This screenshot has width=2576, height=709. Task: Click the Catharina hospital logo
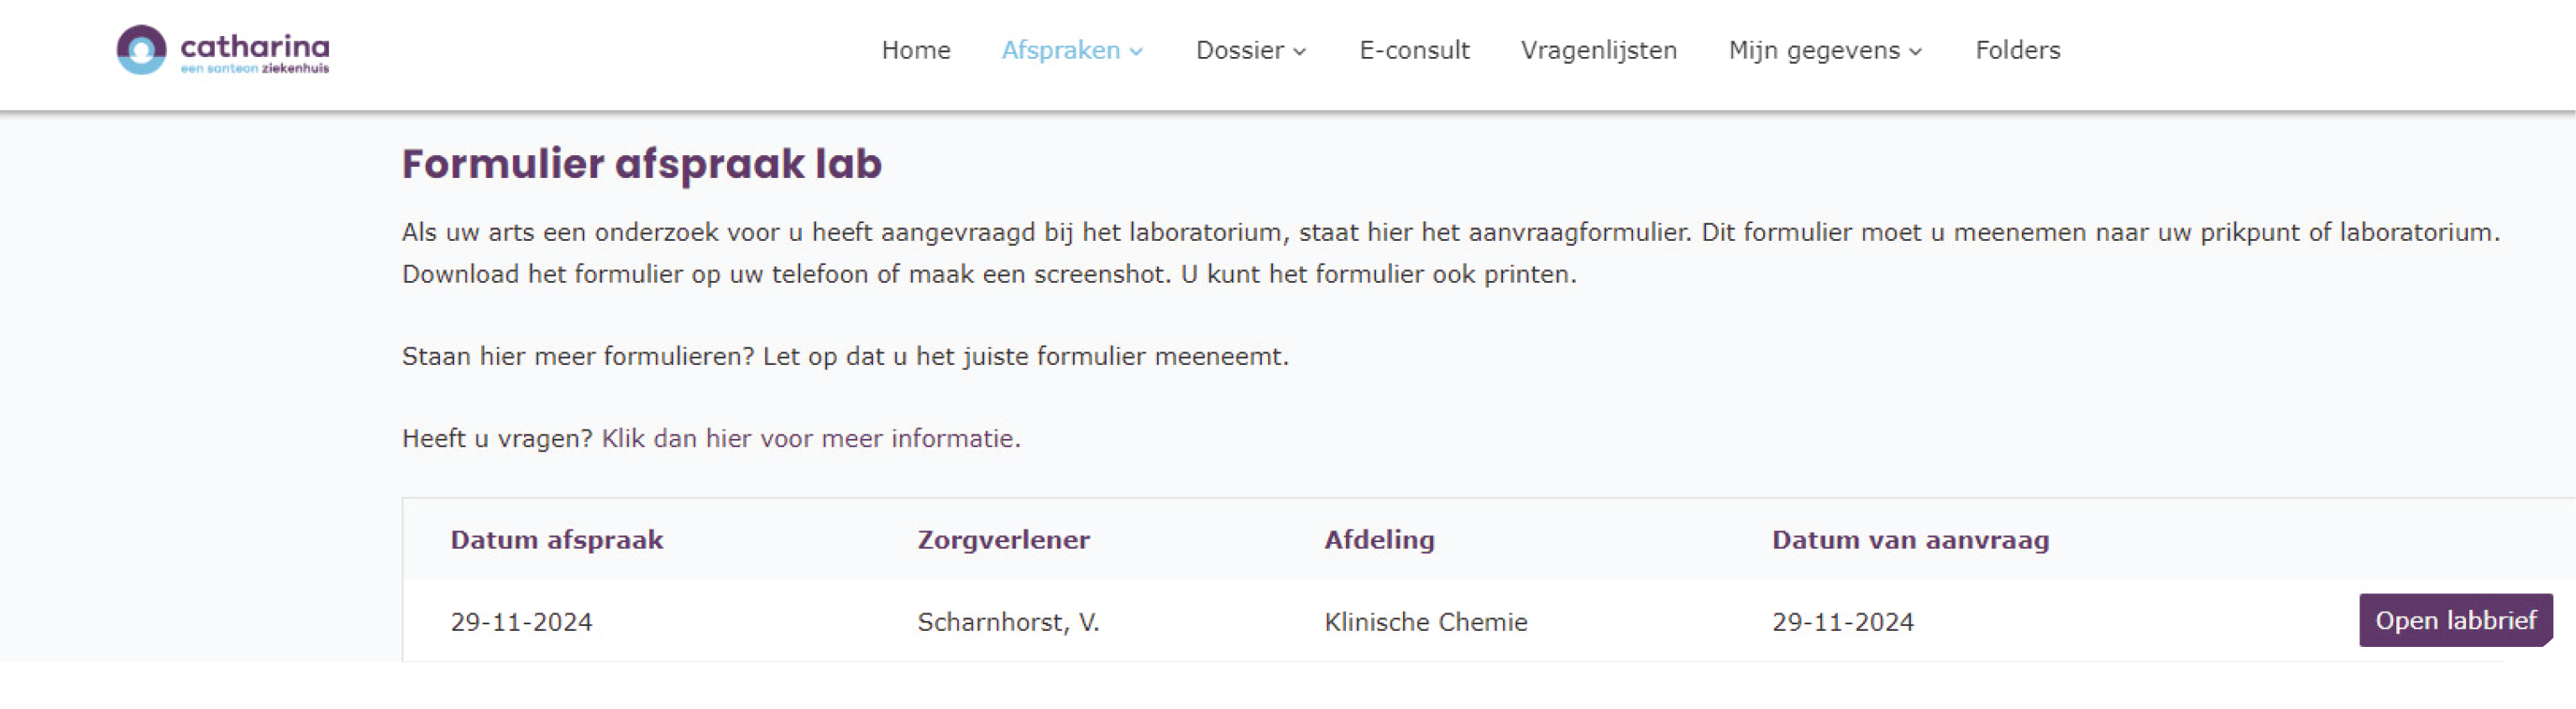tap(222, 50)
